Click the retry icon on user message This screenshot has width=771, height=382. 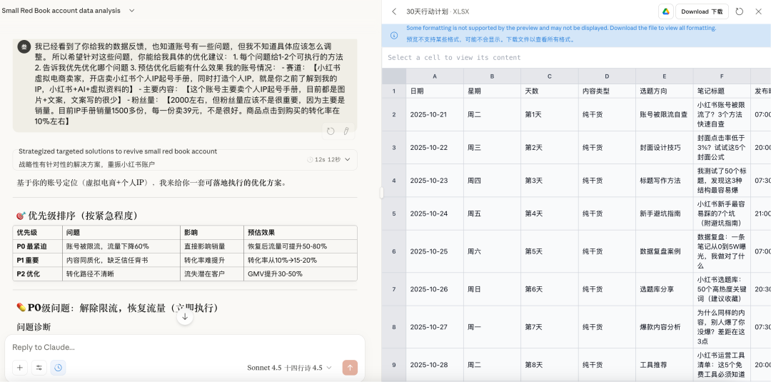click(331, 131)
